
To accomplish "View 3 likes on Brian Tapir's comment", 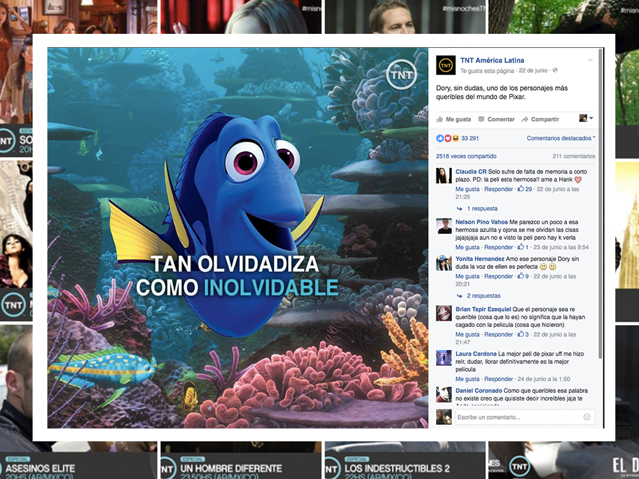I will point(523,335).
